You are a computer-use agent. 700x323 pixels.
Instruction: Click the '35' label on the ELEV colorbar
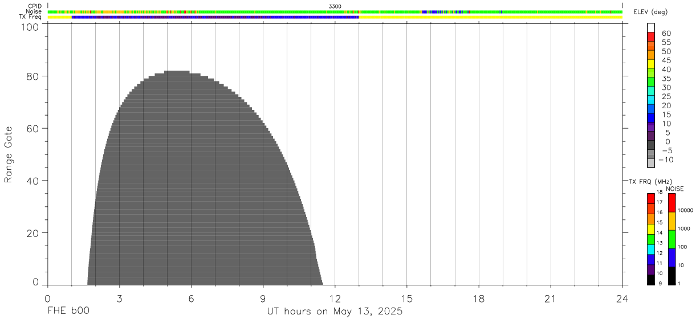tap(666, 79)
